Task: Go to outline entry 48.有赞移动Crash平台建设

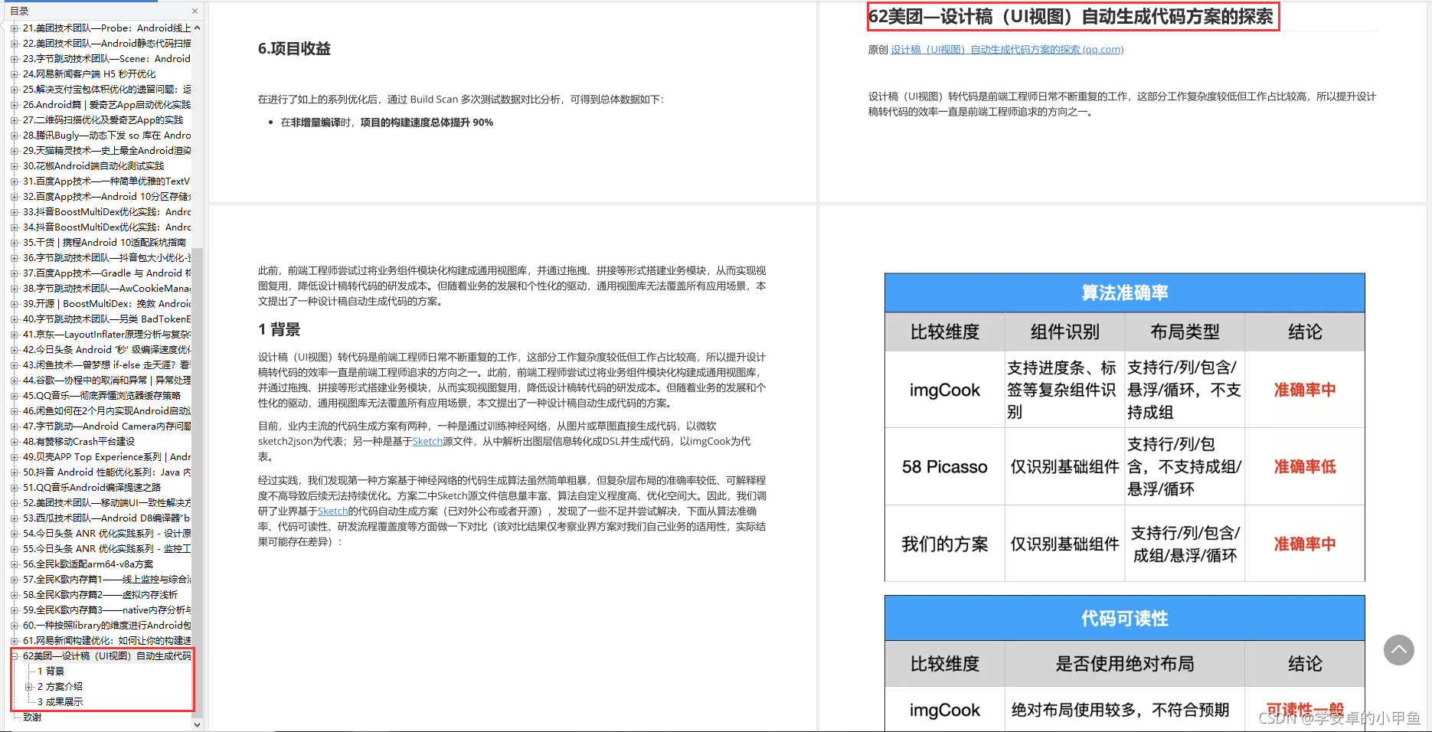Action: tap(79, 442)
